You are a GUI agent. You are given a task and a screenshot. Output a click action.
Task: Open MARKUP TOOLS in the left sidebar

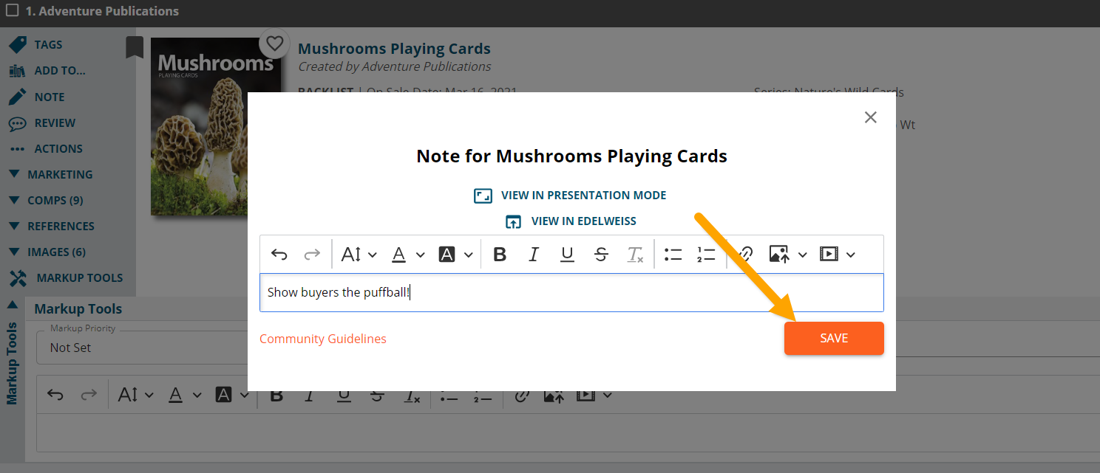click(x=66, y=277)
